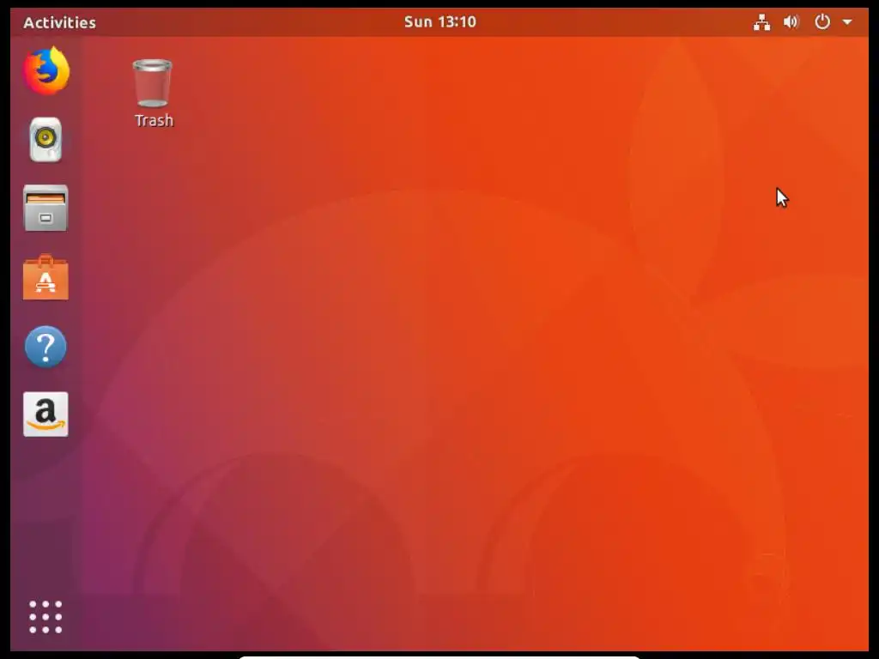Image resolution: width=879 pixels, height=659 pixels.
Task: Select the Trash icon on desktop
Action: [x=153, y=83]
